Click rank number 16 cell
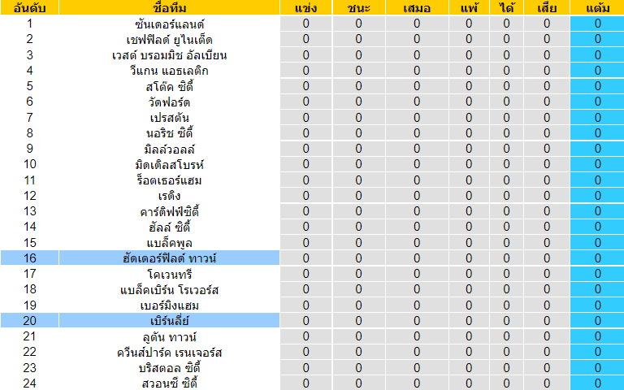This screenshot has height=390, width=624. (30, 258)
